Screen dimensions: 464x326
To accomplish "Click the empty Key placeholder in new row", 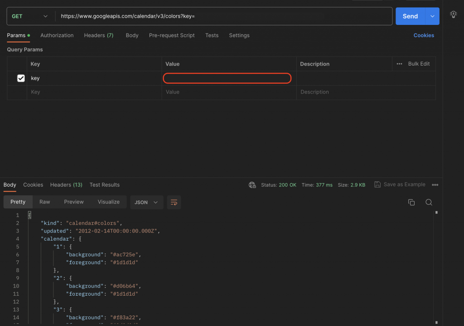I will tap(94, 92).
